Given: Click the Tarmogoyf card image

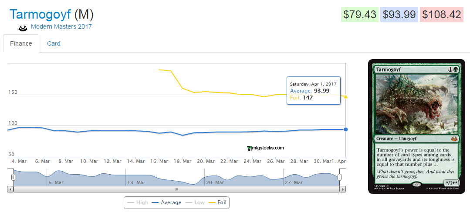Looking at the screenshot, I should click(417, 126).
